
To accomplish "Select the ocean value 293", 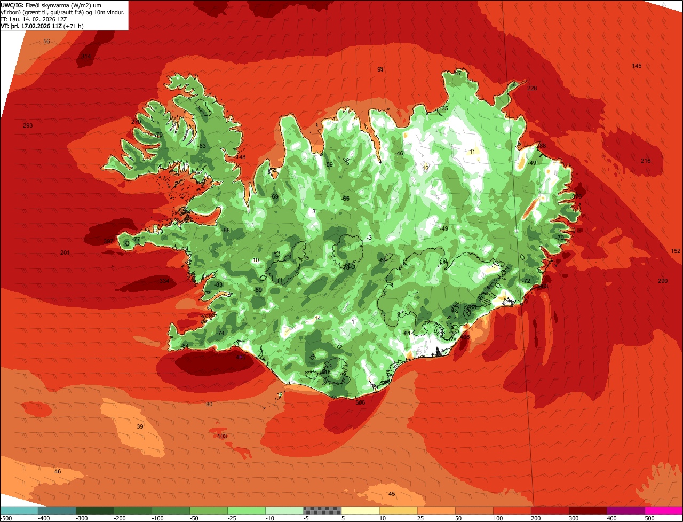I will click(28, 125).
